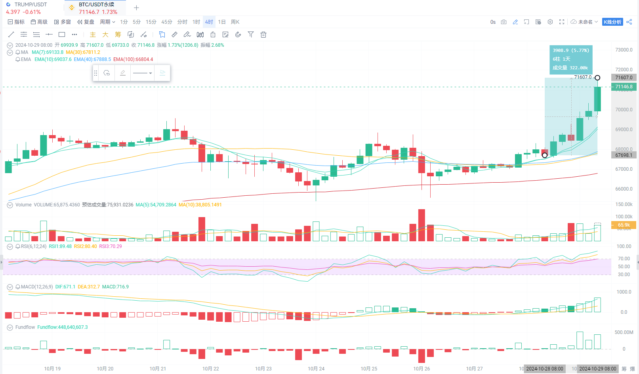Collapse the Volume panel chevron
Screen dimensions: 639x374
click(10, 205)
